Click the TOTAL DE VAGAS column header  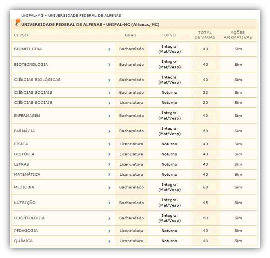coord(205,35)
